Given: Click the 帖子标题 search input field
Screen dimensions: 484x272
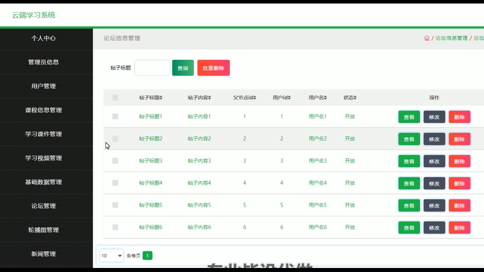Looking at the screenshot, I should (152, 68).
